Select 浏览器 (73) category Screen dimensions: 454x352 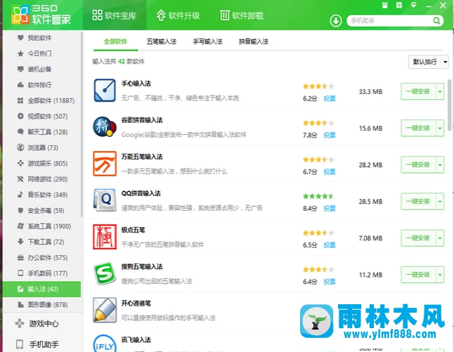click(x=38, y=148)
